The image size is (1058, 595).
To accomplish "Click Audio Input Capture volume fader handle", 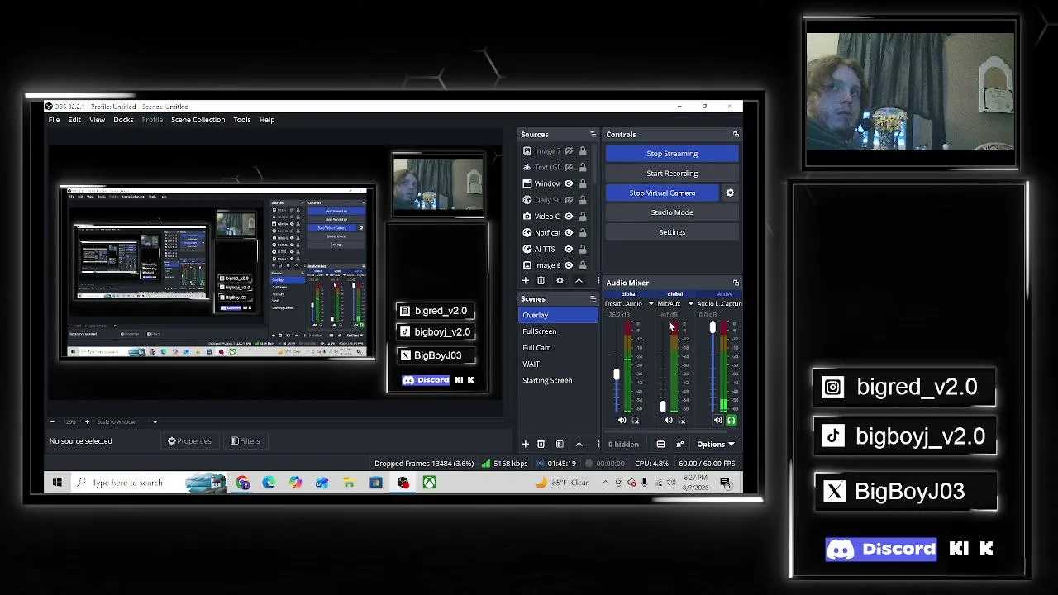I will click(x=712, y=328).
